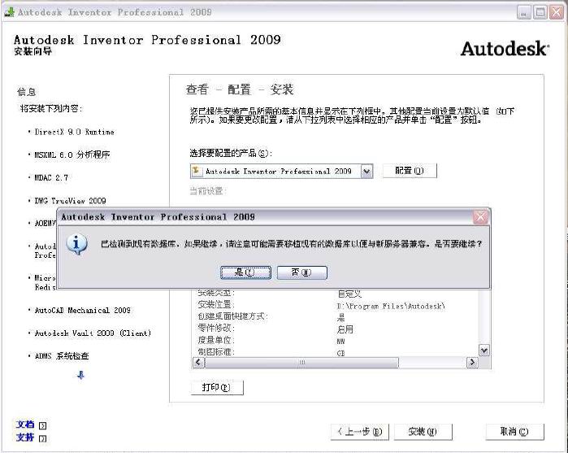Click the settings list scroll-down arrow
The width and height of the screenshot is (568, 453).
(x=484, y=351)
